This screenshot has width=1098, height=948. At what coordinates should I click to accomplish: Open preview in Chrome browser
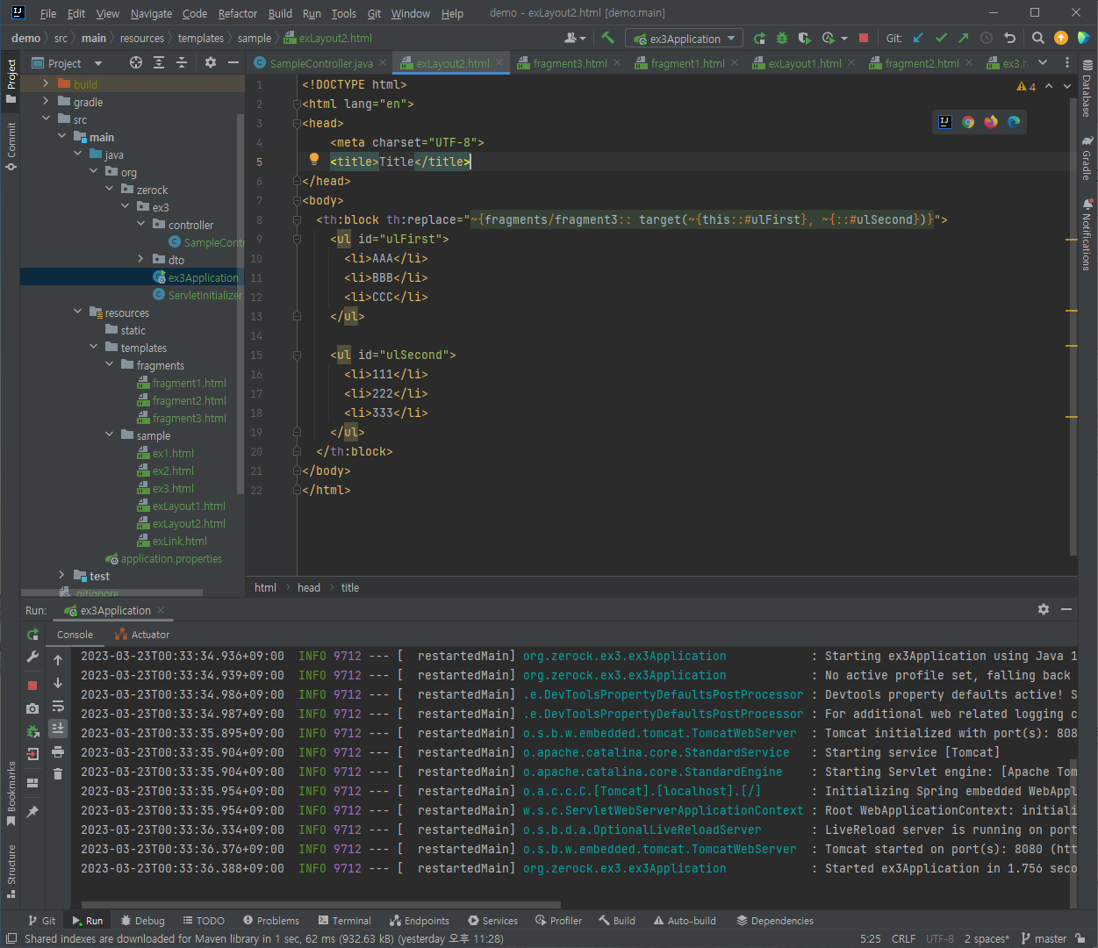[x=968, y=122]
